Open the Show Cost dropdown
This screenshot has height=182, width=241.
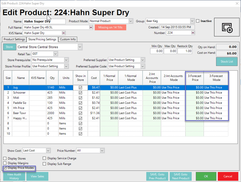click(48, 151)
